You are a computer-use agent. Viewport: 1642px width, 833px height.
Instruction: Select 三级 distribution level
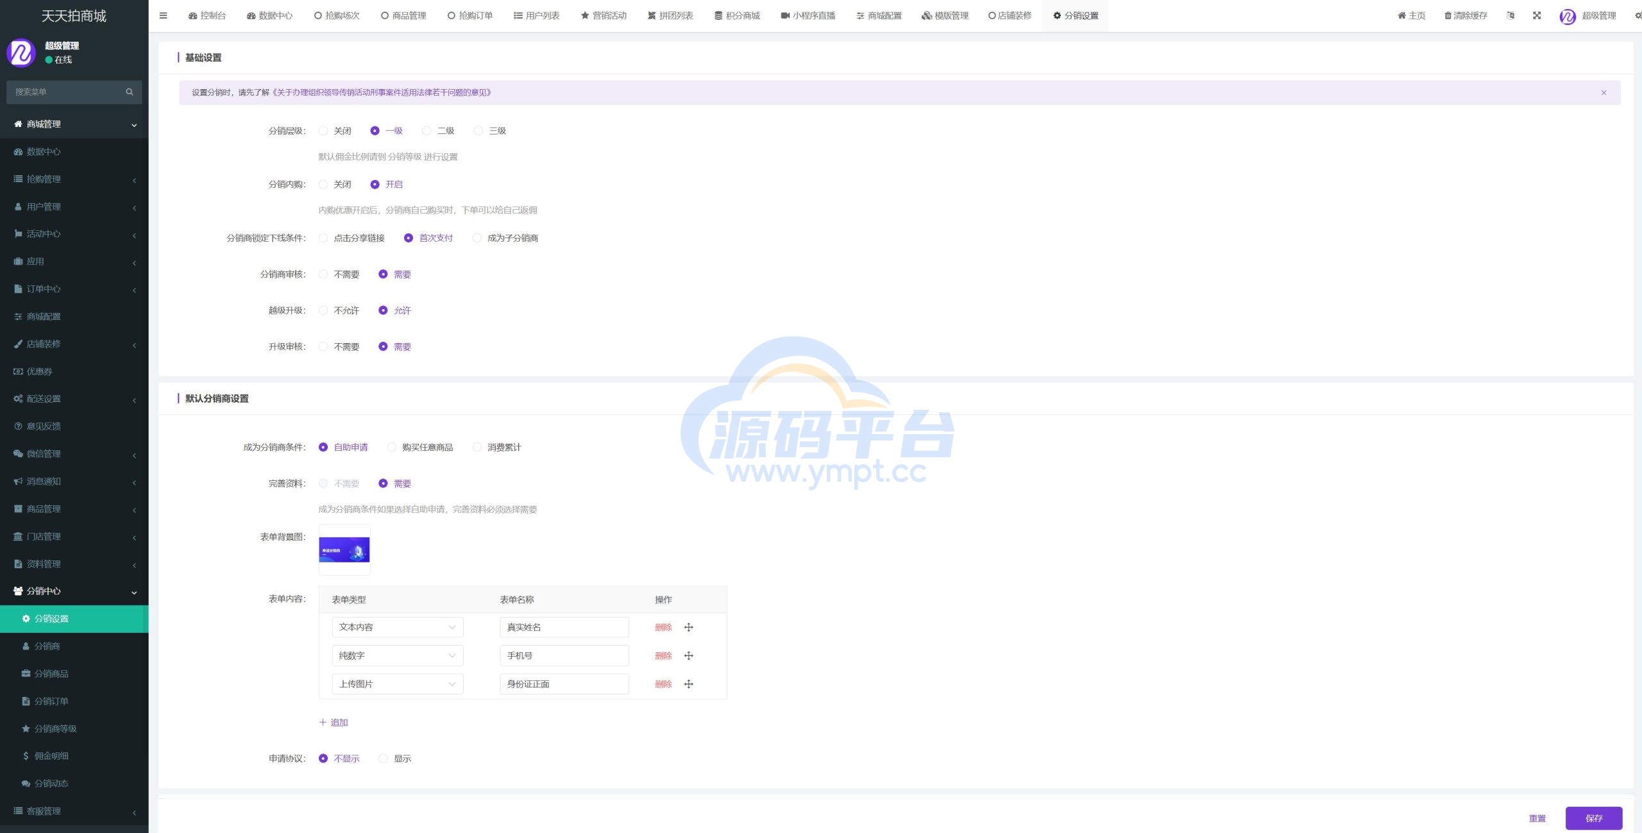pos(478,131)
